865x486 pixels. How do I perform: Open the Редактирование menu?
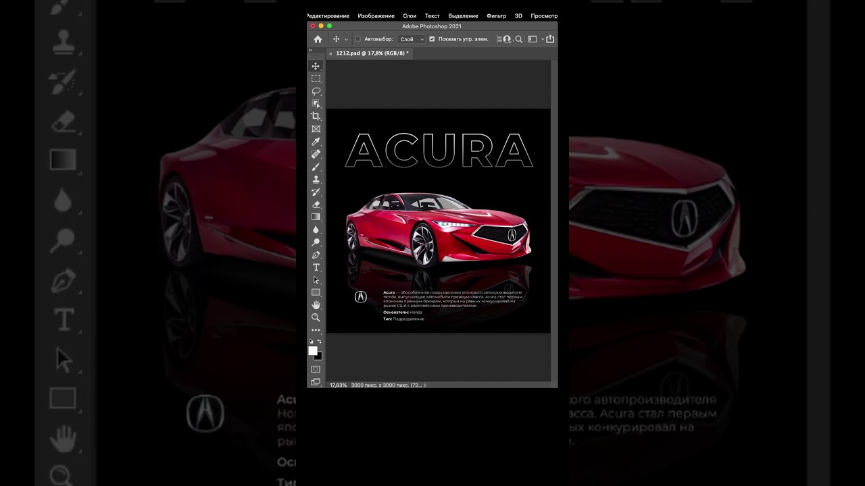point(328,16)
